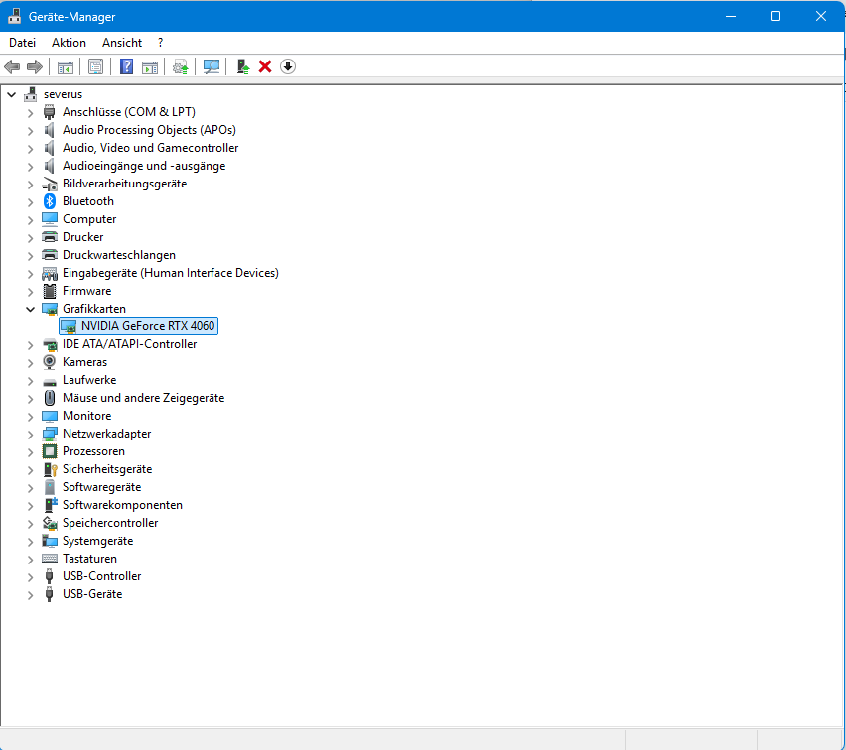Click the Tastaturen keyboard icon
This screenshot has width=846, height=750.
tap(49, 559)
